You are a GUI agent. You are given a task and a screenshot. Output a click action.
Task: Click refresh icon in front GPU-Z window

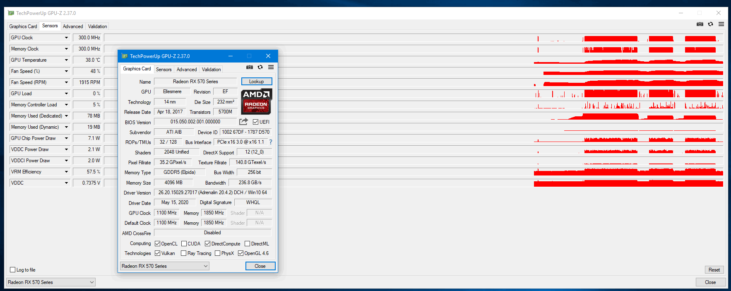tap(260, 67)
